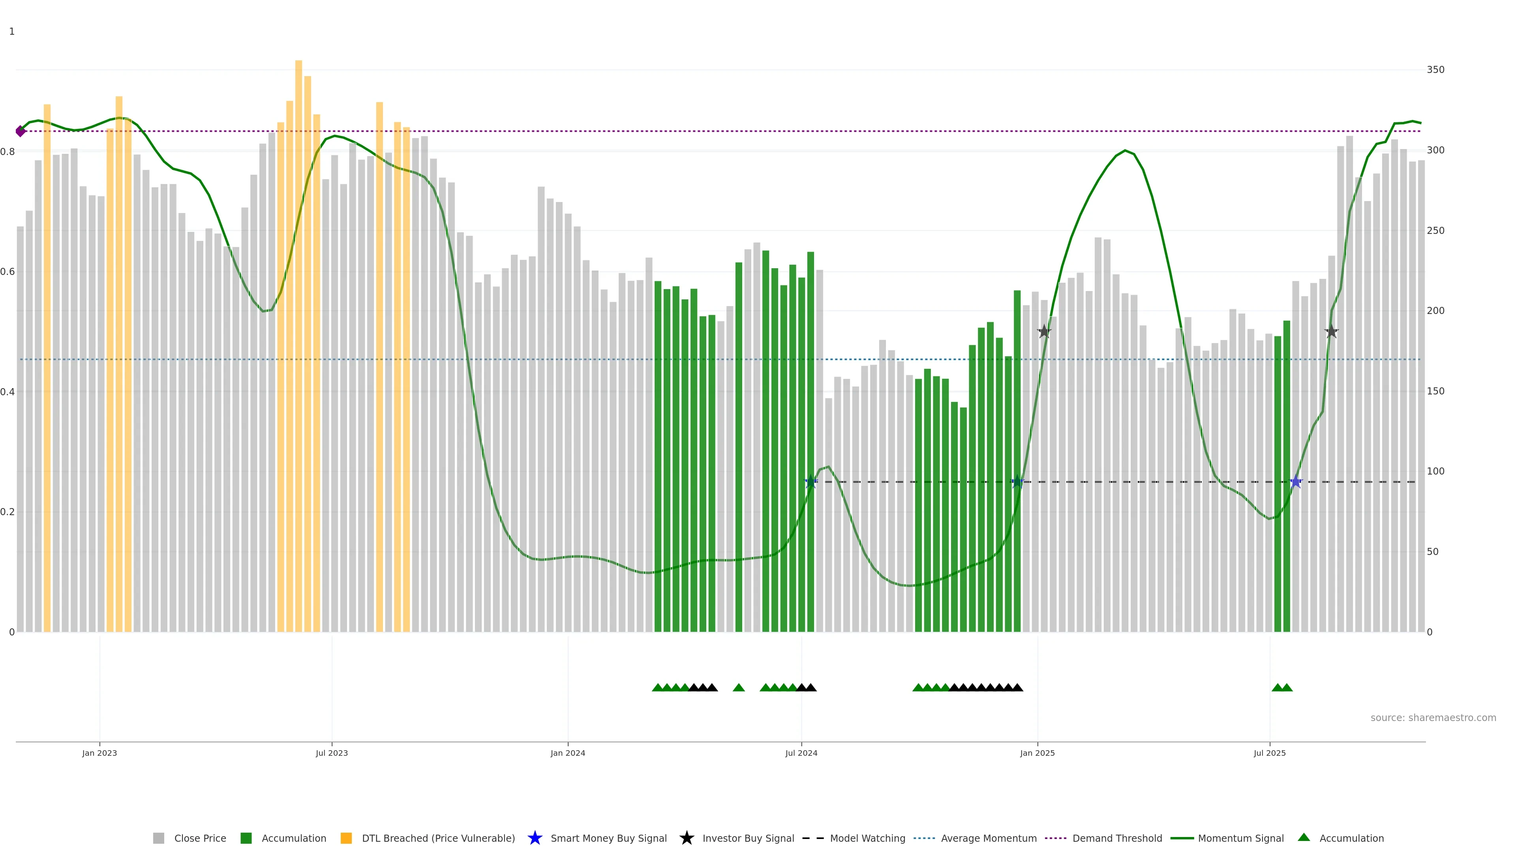
Task: Click the green triangle Accumulation legend icon
Action: point(1304,837)
